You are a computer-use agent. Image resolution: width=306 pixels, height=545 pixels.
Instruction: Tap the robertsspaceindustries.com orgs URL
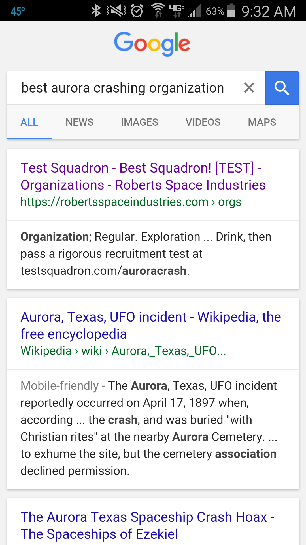point(131,202)
